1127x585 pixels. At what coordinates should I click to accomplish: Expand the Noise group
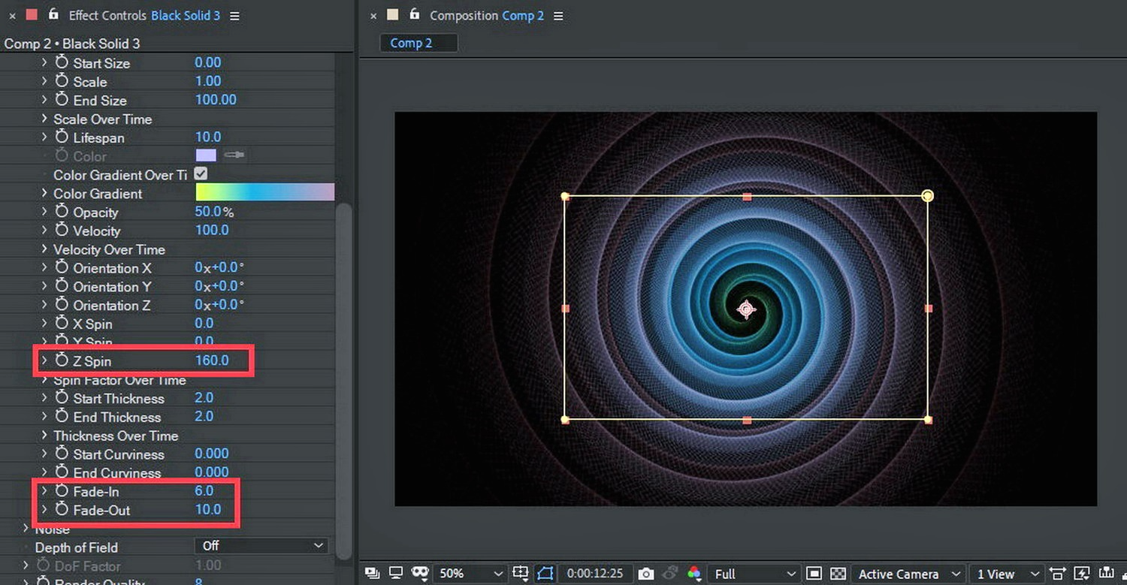(x=26, y=529)
